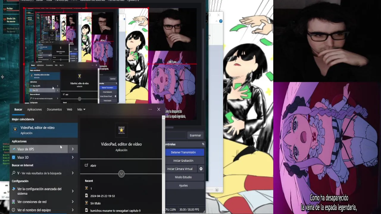Expand the Ver conexiones de red arrow

(x=73, y=202)
